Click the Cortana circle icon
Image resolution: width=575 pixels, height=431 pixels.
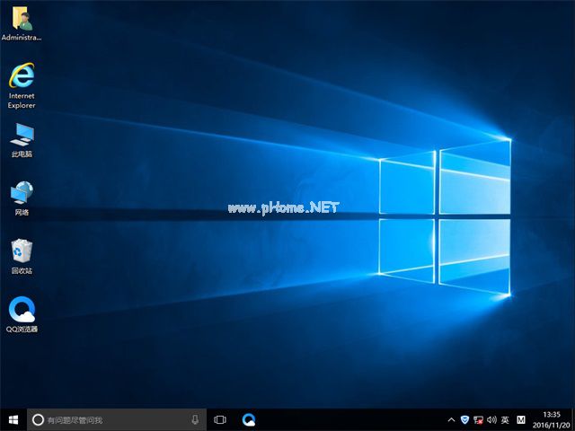[x=38, y=419]
